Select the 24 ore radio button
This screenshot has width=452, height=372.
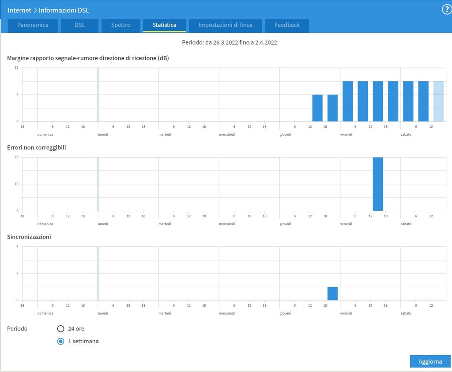pyautogui.click(x=61, y=329)
